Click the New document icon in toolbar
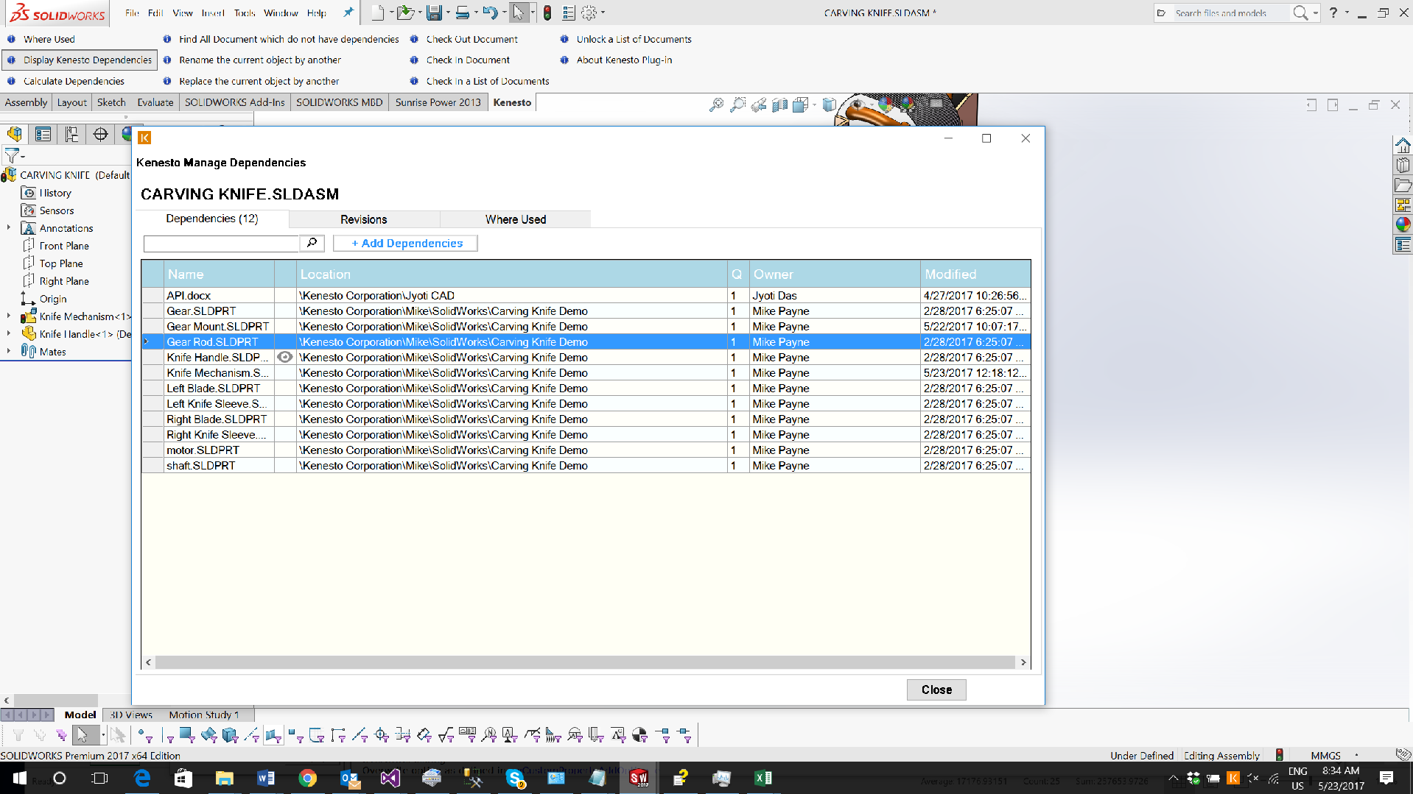The width and height of the screenshot is (1413, 794). point(377,13)
